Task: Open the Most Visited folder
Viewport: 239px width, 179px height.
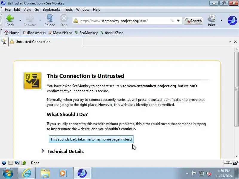Action: coord(60,33)
